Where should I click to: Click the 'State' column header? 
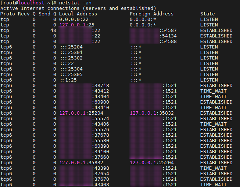[x=208, y=14]
